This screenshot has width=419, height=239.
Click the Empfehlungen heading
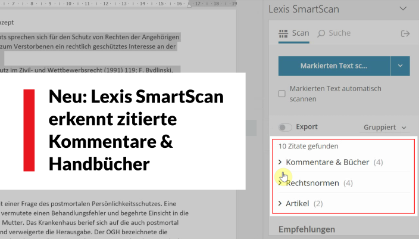pyautogui.click(x=307, y=229)
